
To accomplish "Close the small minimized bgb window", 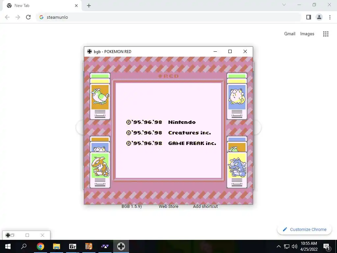I will point(42,235).
